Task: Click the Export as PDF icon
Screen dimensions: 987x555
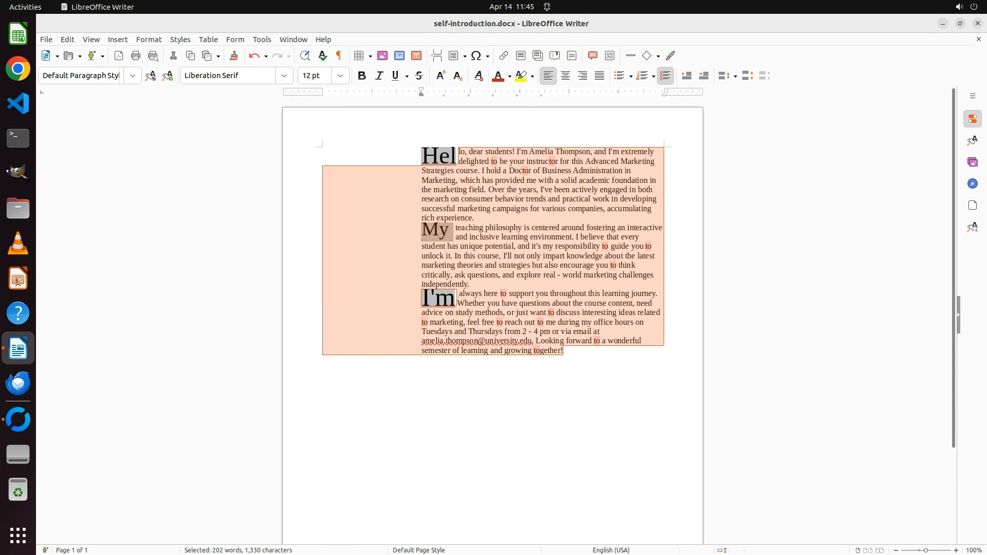Action: 119,55
